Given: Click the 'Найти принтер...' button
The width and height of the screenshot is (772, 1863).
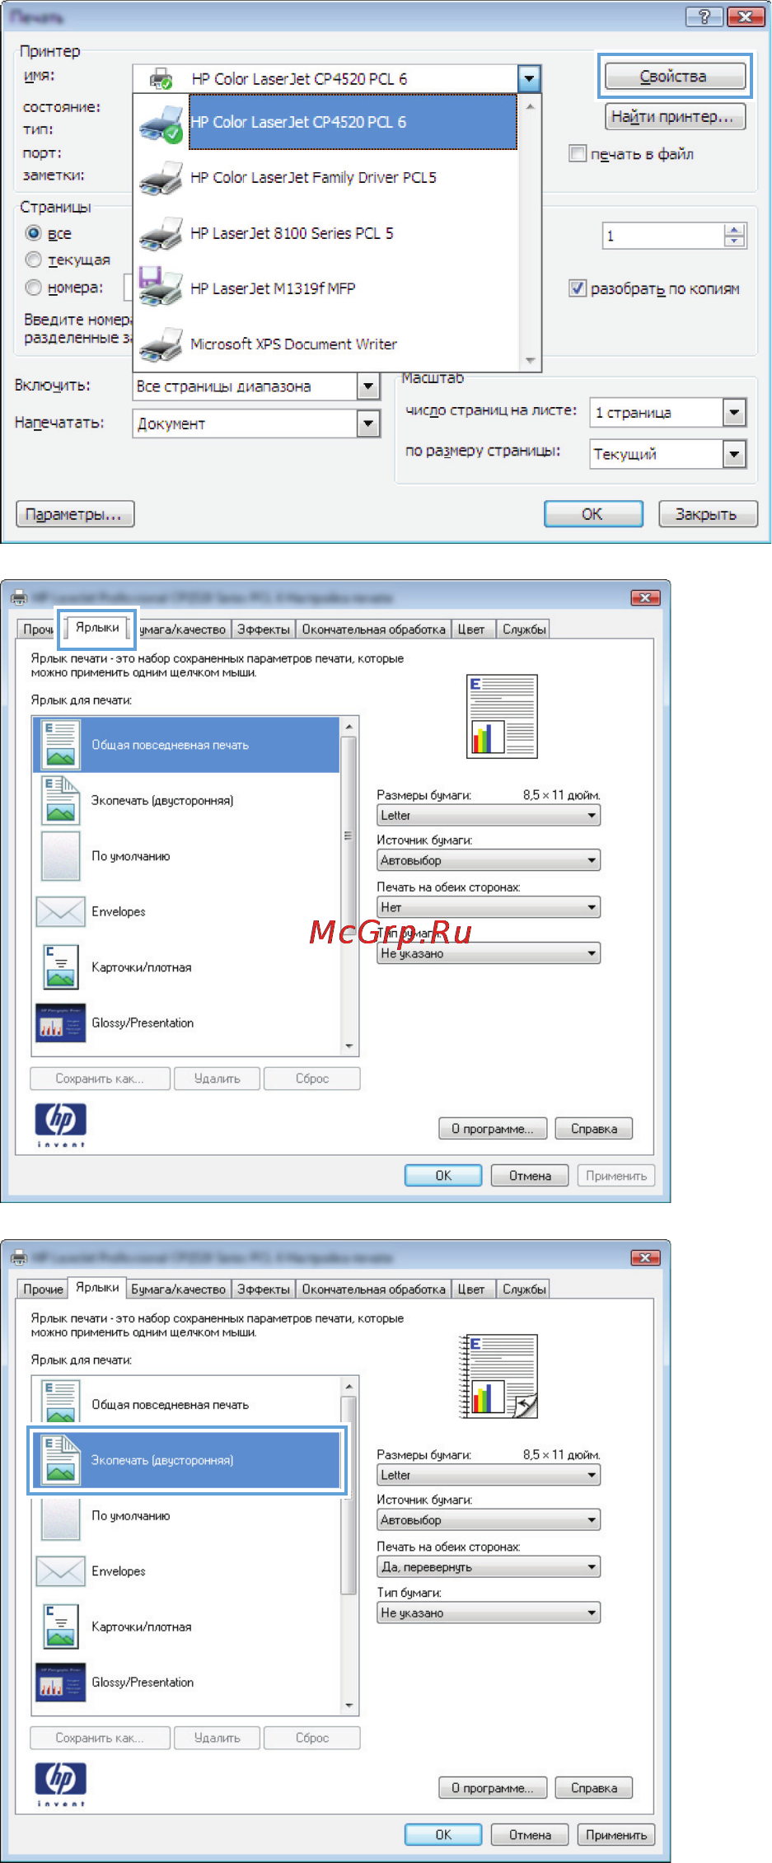Looking at the screenshot, I should pos(674,117).
